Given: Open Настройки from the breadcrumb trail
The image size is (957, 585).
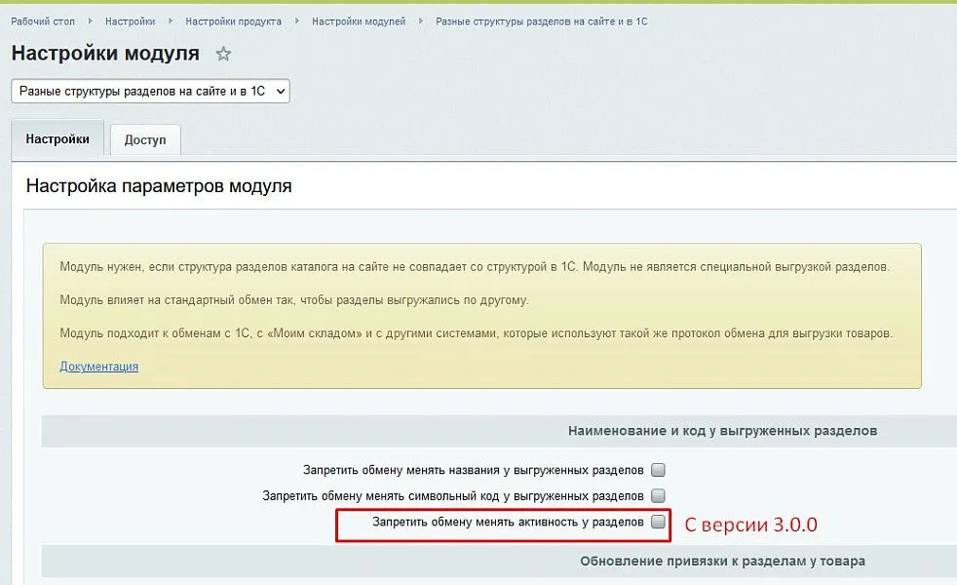Looking at the screenshot, I should [131, 19].
